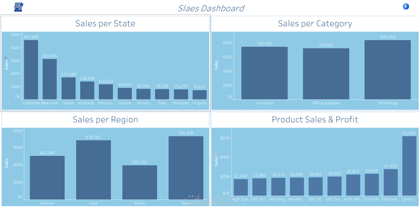The width and height of the screenshot is (420, 209).
Task: Click the Slaes Dashboard title
Action: pyautogui.click(x=211, y=8)
